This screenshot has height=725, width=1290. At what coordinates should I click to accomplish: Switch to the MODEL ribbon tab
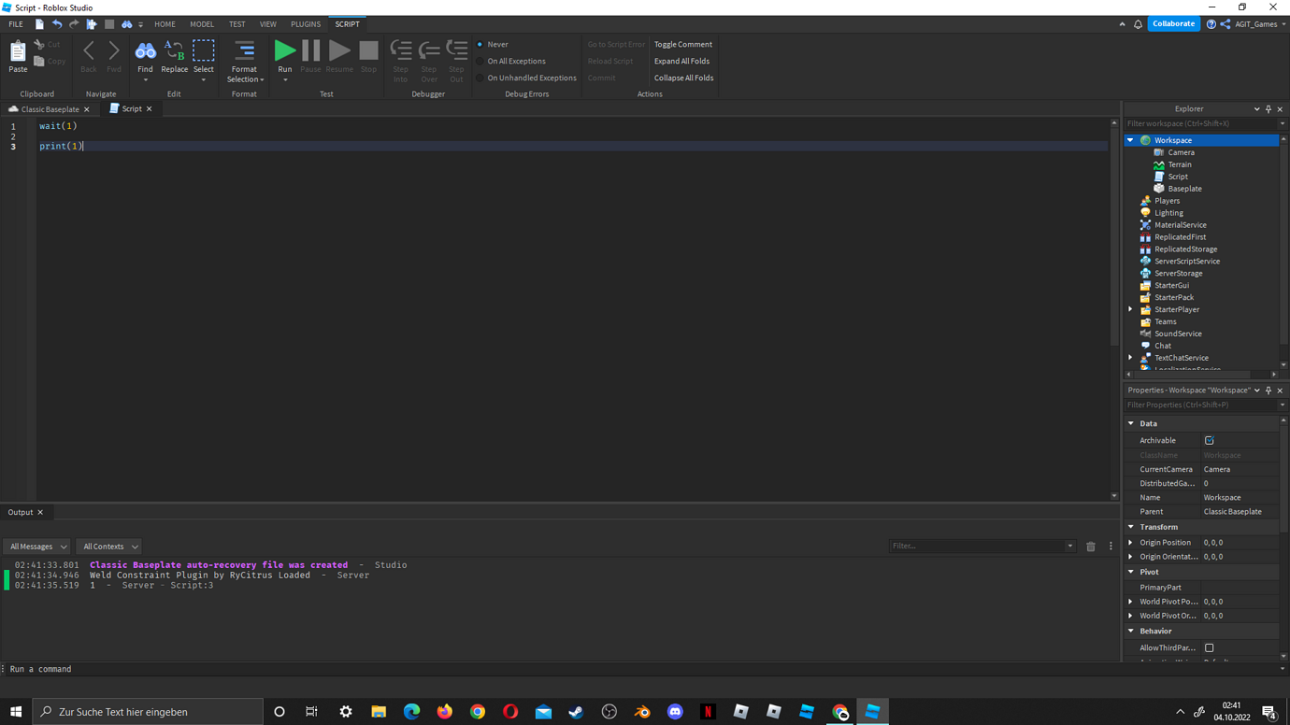coord(202,24)
